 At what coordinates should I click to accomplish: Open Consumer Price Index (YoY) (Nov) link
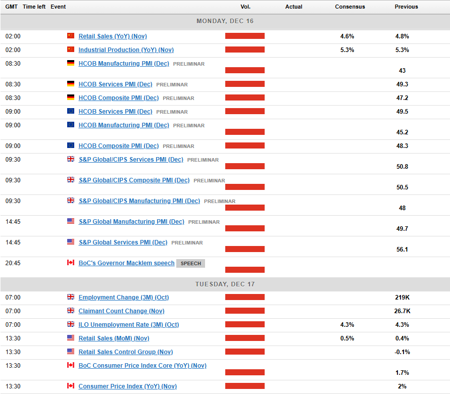point(127,386)
